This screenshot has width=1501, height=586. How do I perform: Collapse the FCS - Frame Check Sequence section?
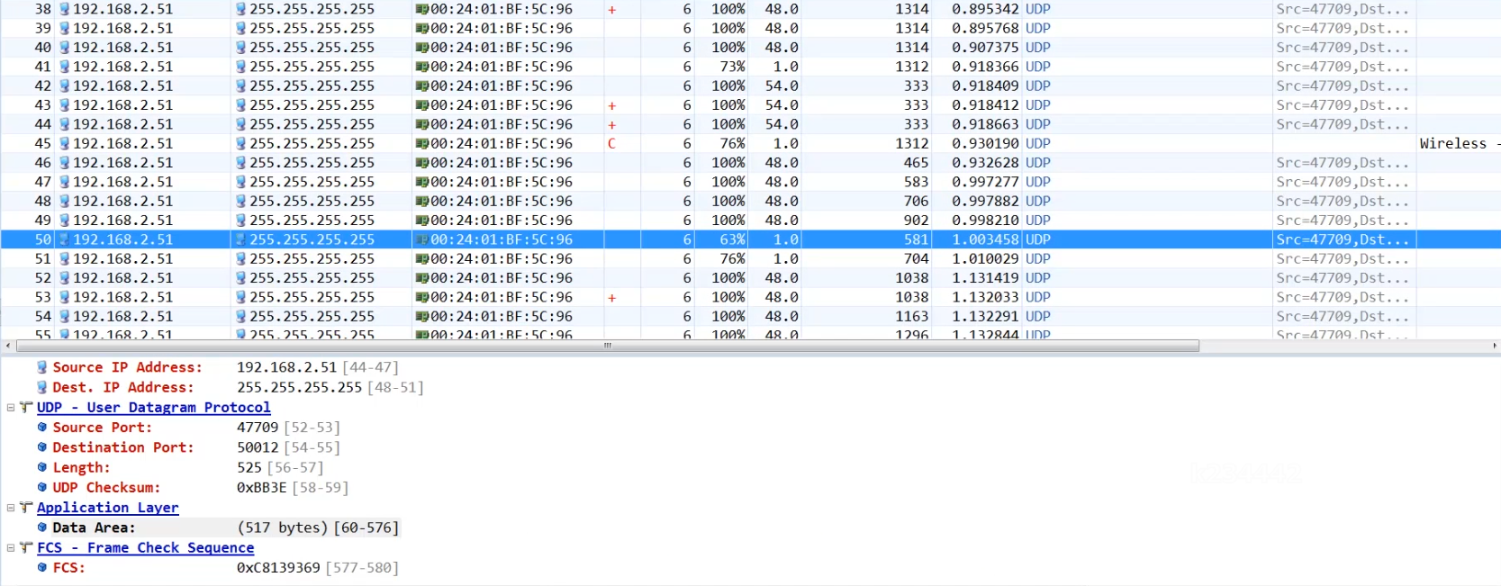(11, 547)
